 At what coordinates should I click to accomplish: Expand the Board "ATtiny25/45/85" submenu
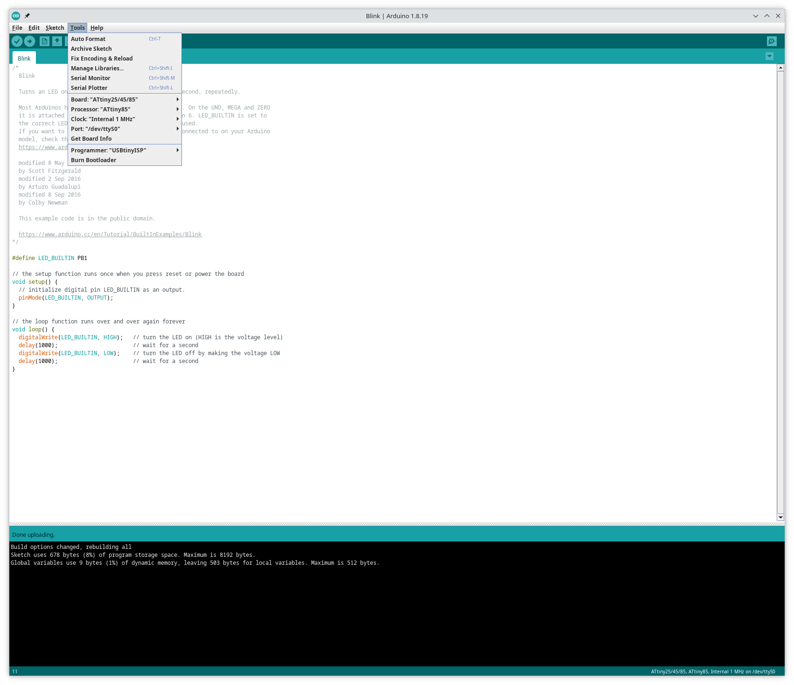[125, 100]
